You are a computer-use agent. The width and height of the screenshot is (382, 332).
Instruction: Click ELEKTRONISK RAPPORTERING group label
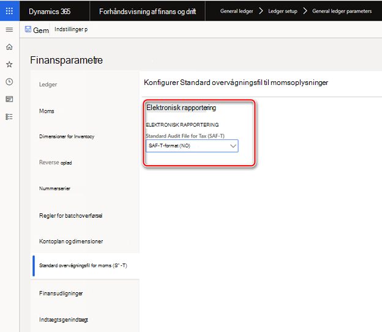click(x=182, y=125)
